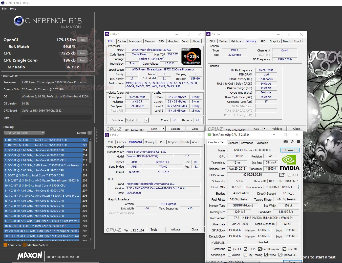342x263 pixels.
Task: Click the Ryzen Threadripper logo in CPU-Z
Action: tap(191, 56)
